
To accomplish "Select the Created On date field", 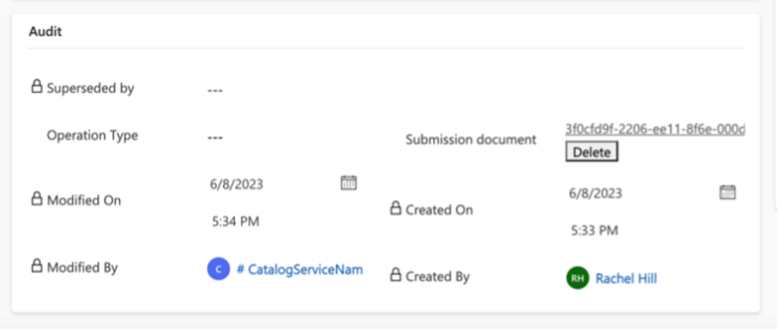I will click(595, 193).
